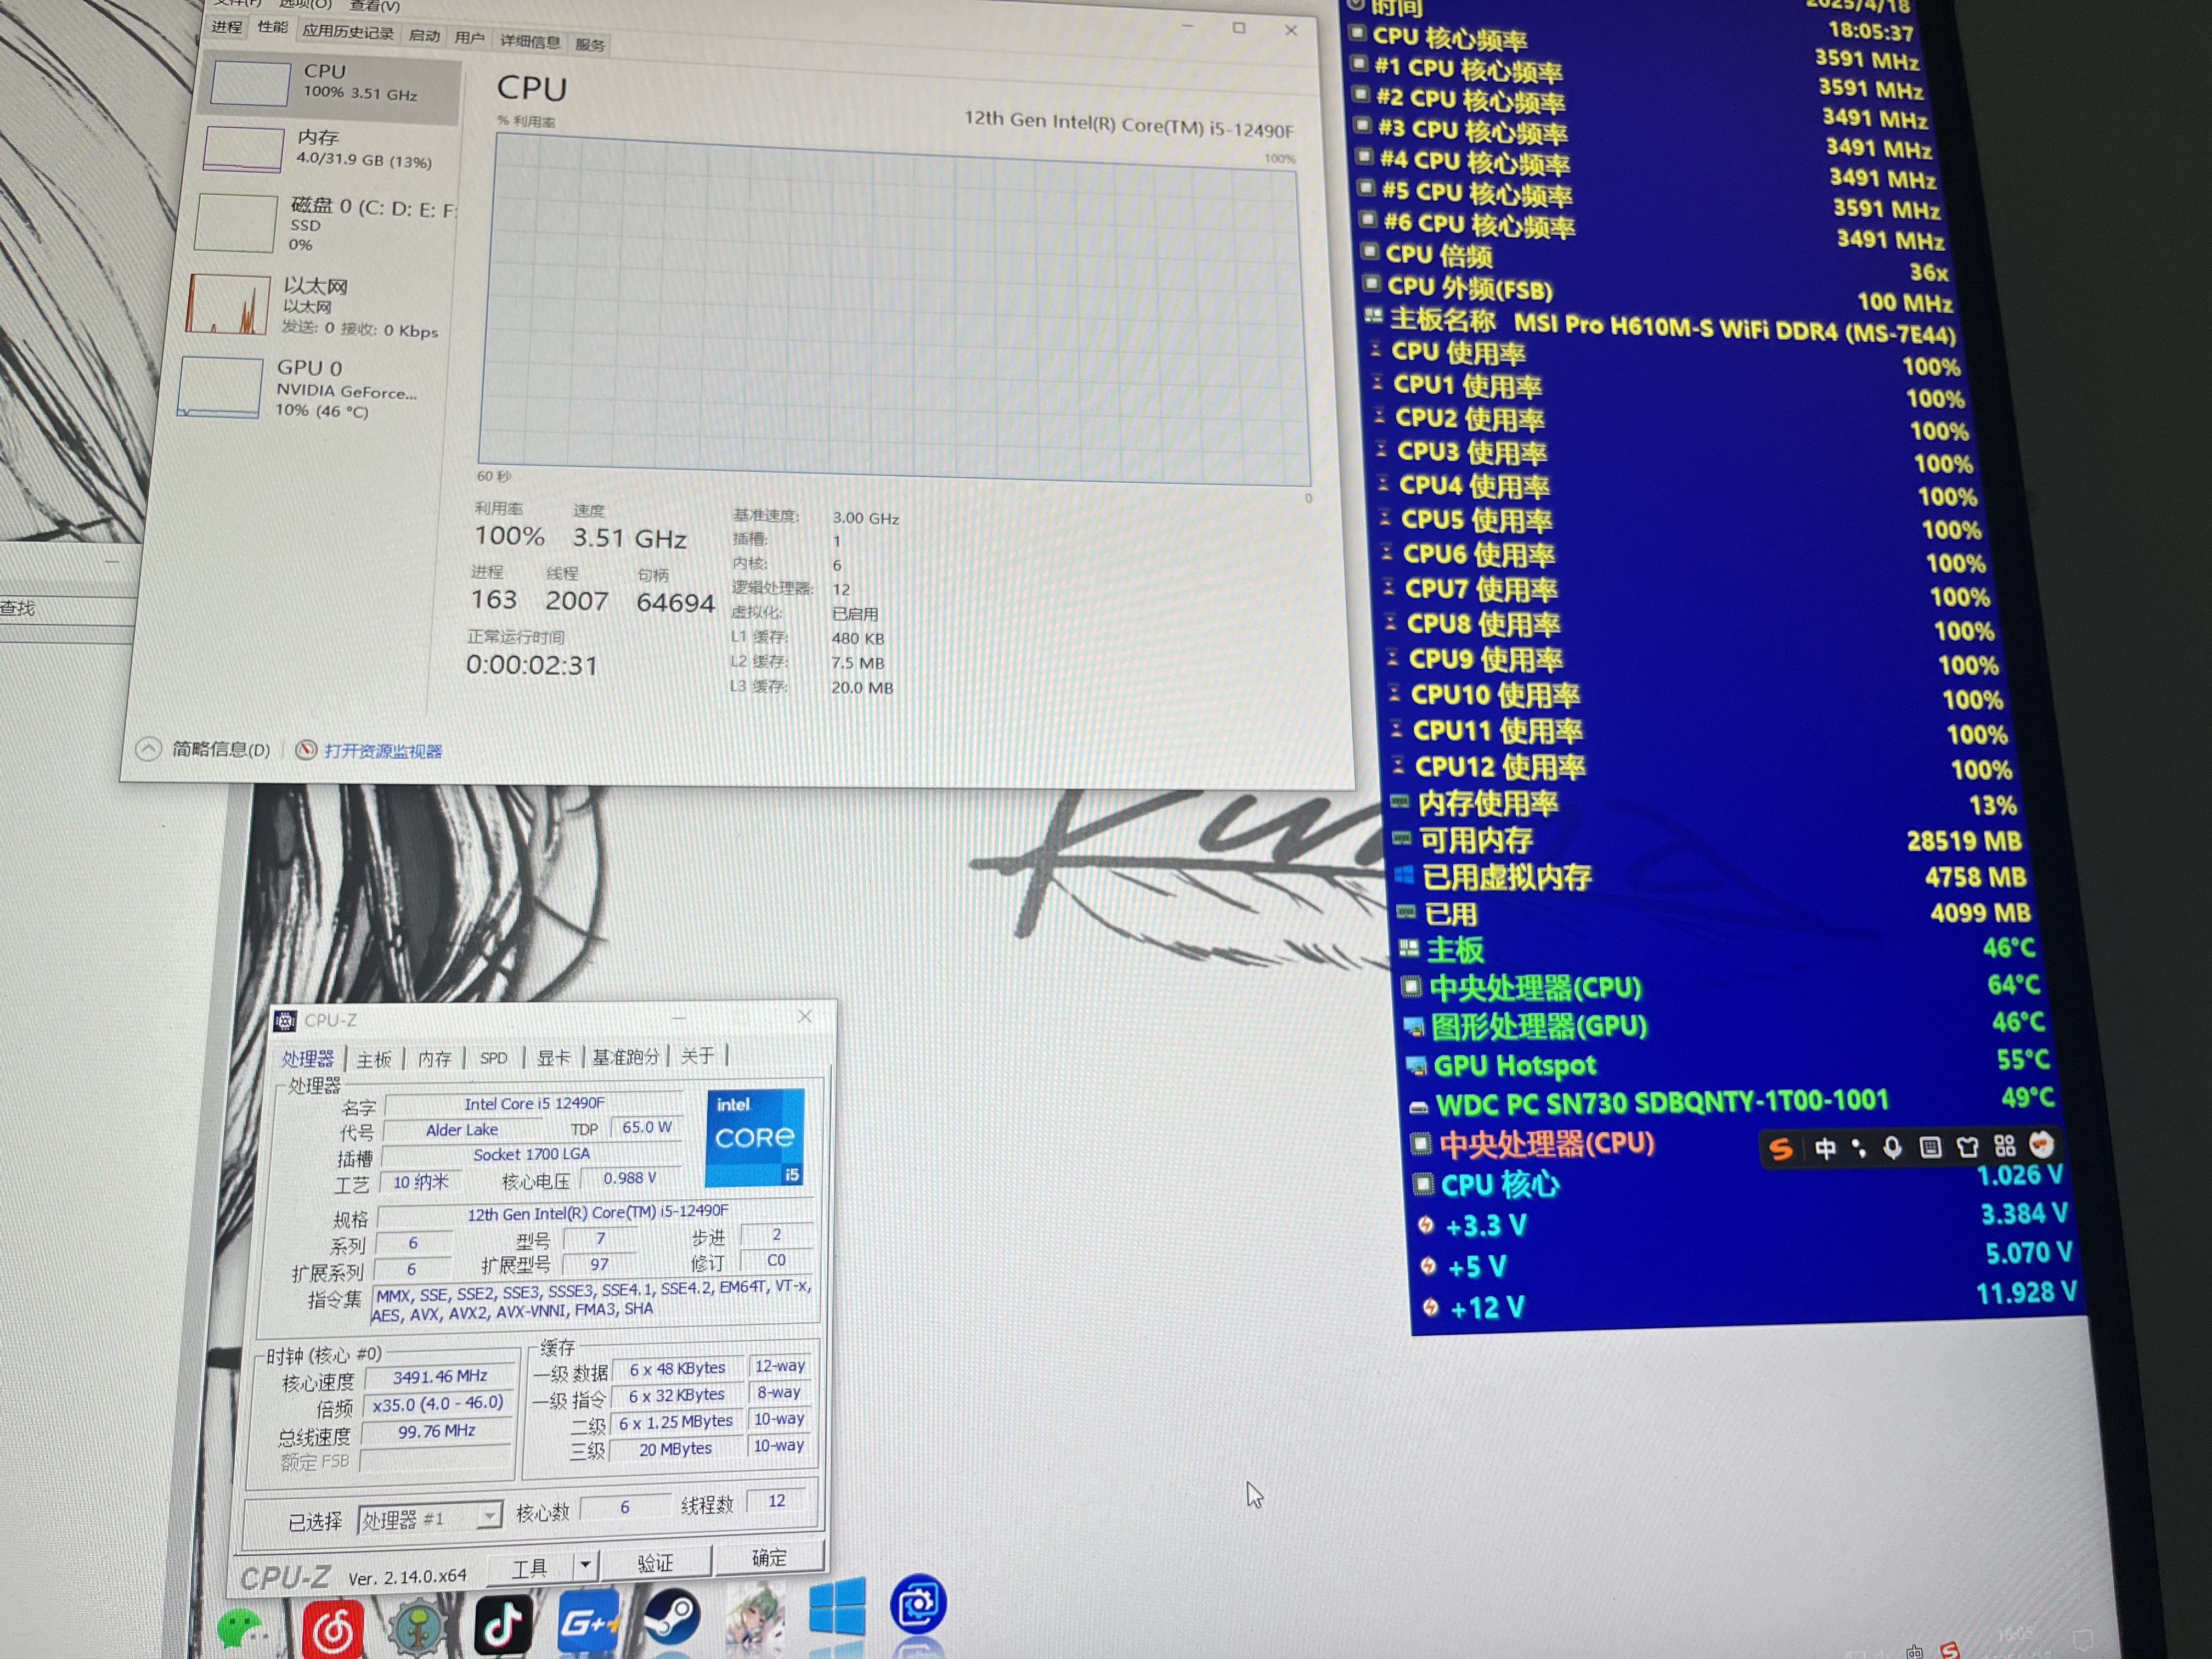2212x1659 pixels.
Task: Open the 应用历史记录 tab
Action: coord(348,32)
